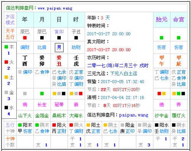Click the 金箔金 nayin label

pos(42,116)
